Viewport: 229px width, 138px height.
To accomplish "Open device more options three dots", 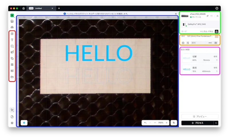I will click(212, 16).
